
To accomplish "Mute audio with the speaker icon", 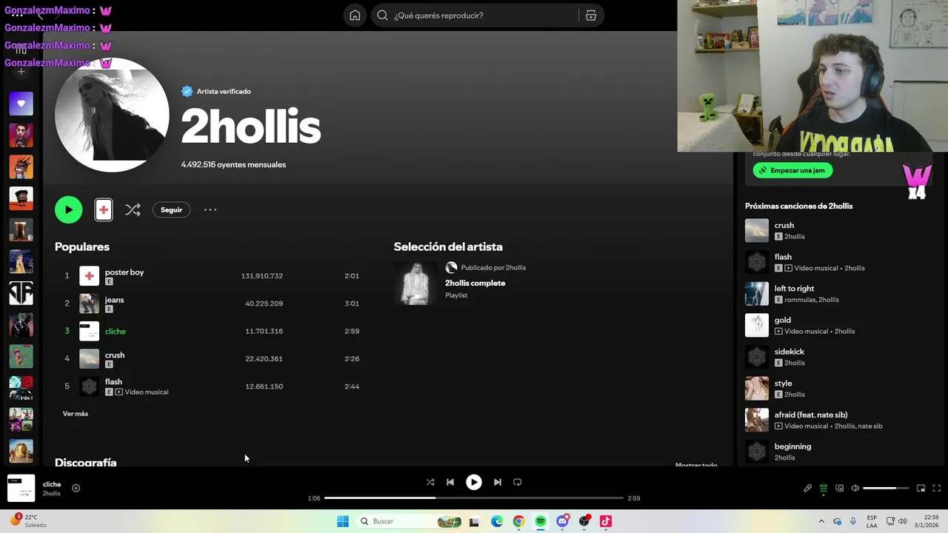I will pos(855,488).
